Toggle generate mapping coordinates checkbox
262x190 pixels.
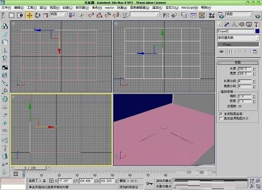[x=221, y=114]
